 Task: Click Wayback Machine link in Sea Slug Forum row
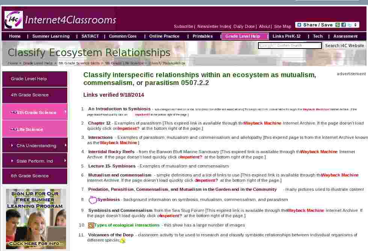tap(306, 210)
